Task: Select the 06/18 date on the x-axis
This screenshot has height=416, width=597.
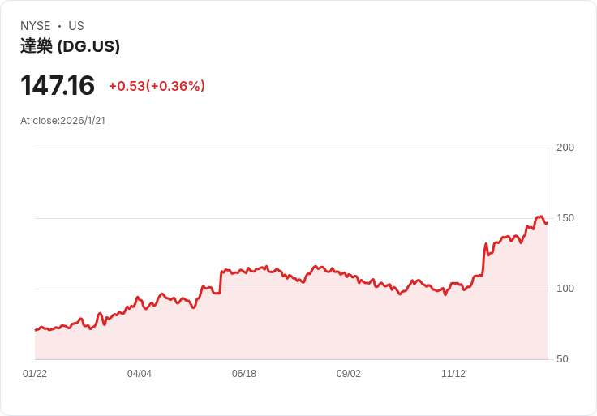Action: [x=244, y=374]
